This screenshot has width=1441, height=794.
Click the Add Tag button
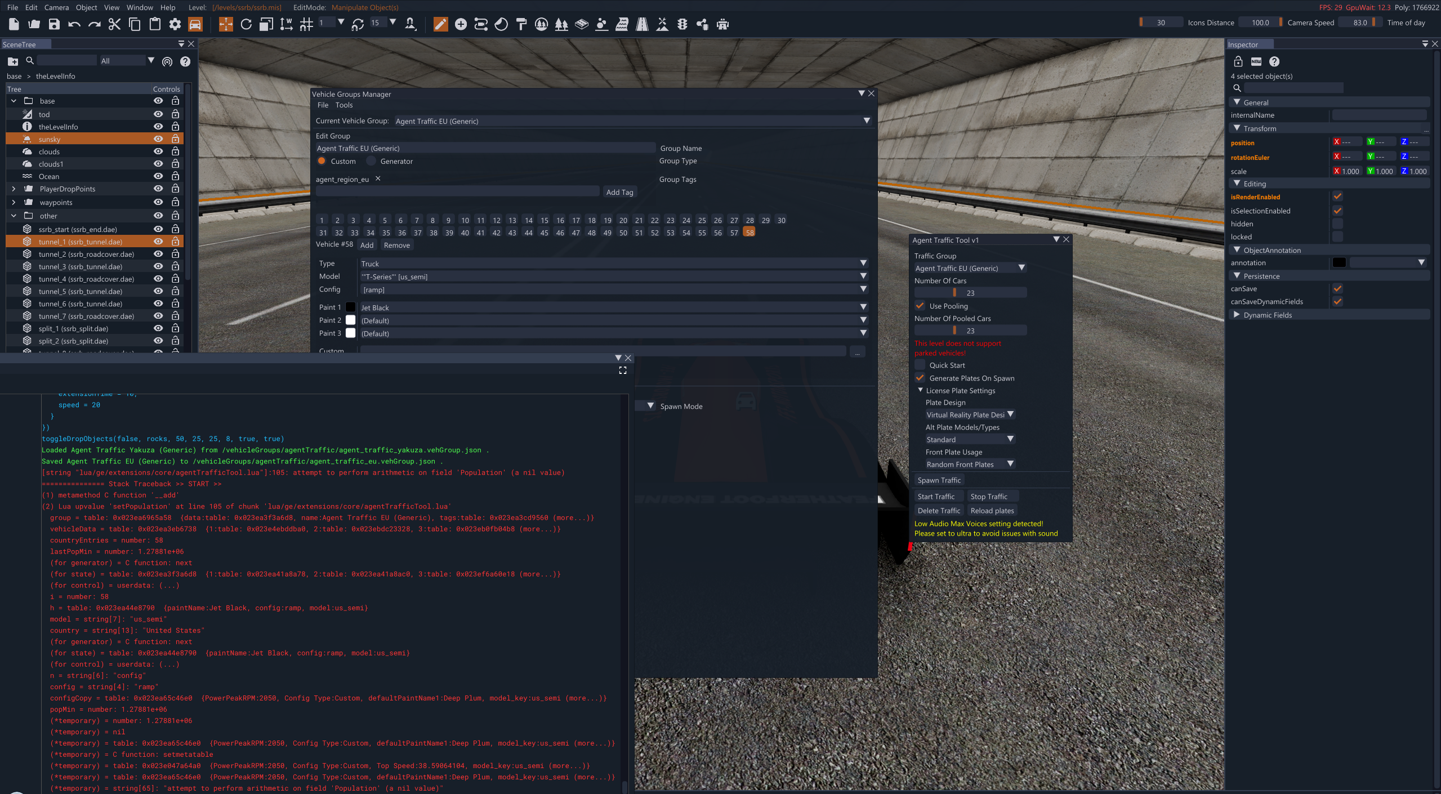[619, 192]
